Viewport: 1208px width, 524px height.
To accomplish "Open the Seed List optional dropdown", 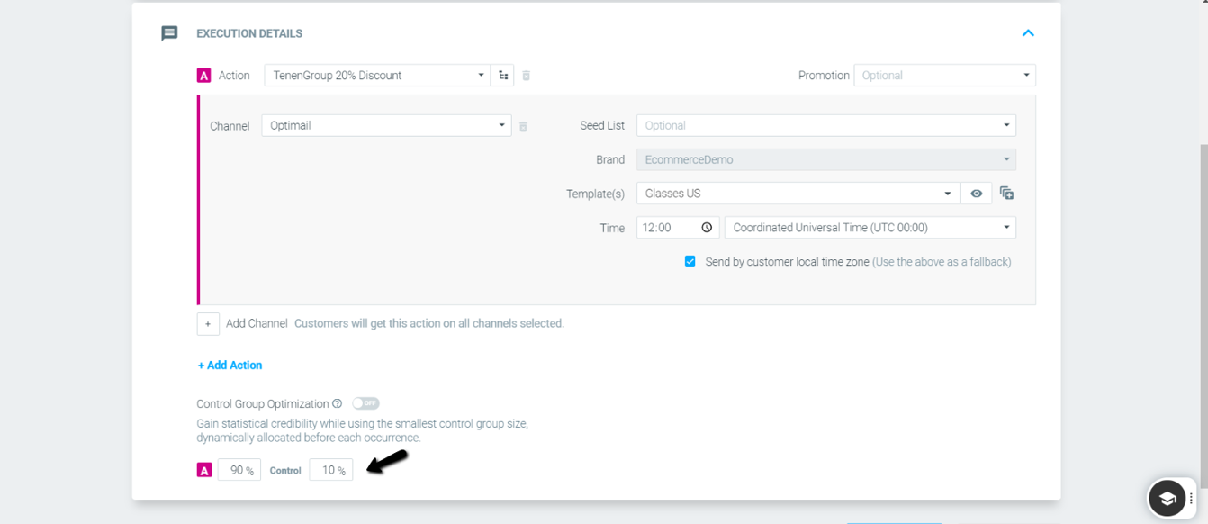I will coord(826,125).
